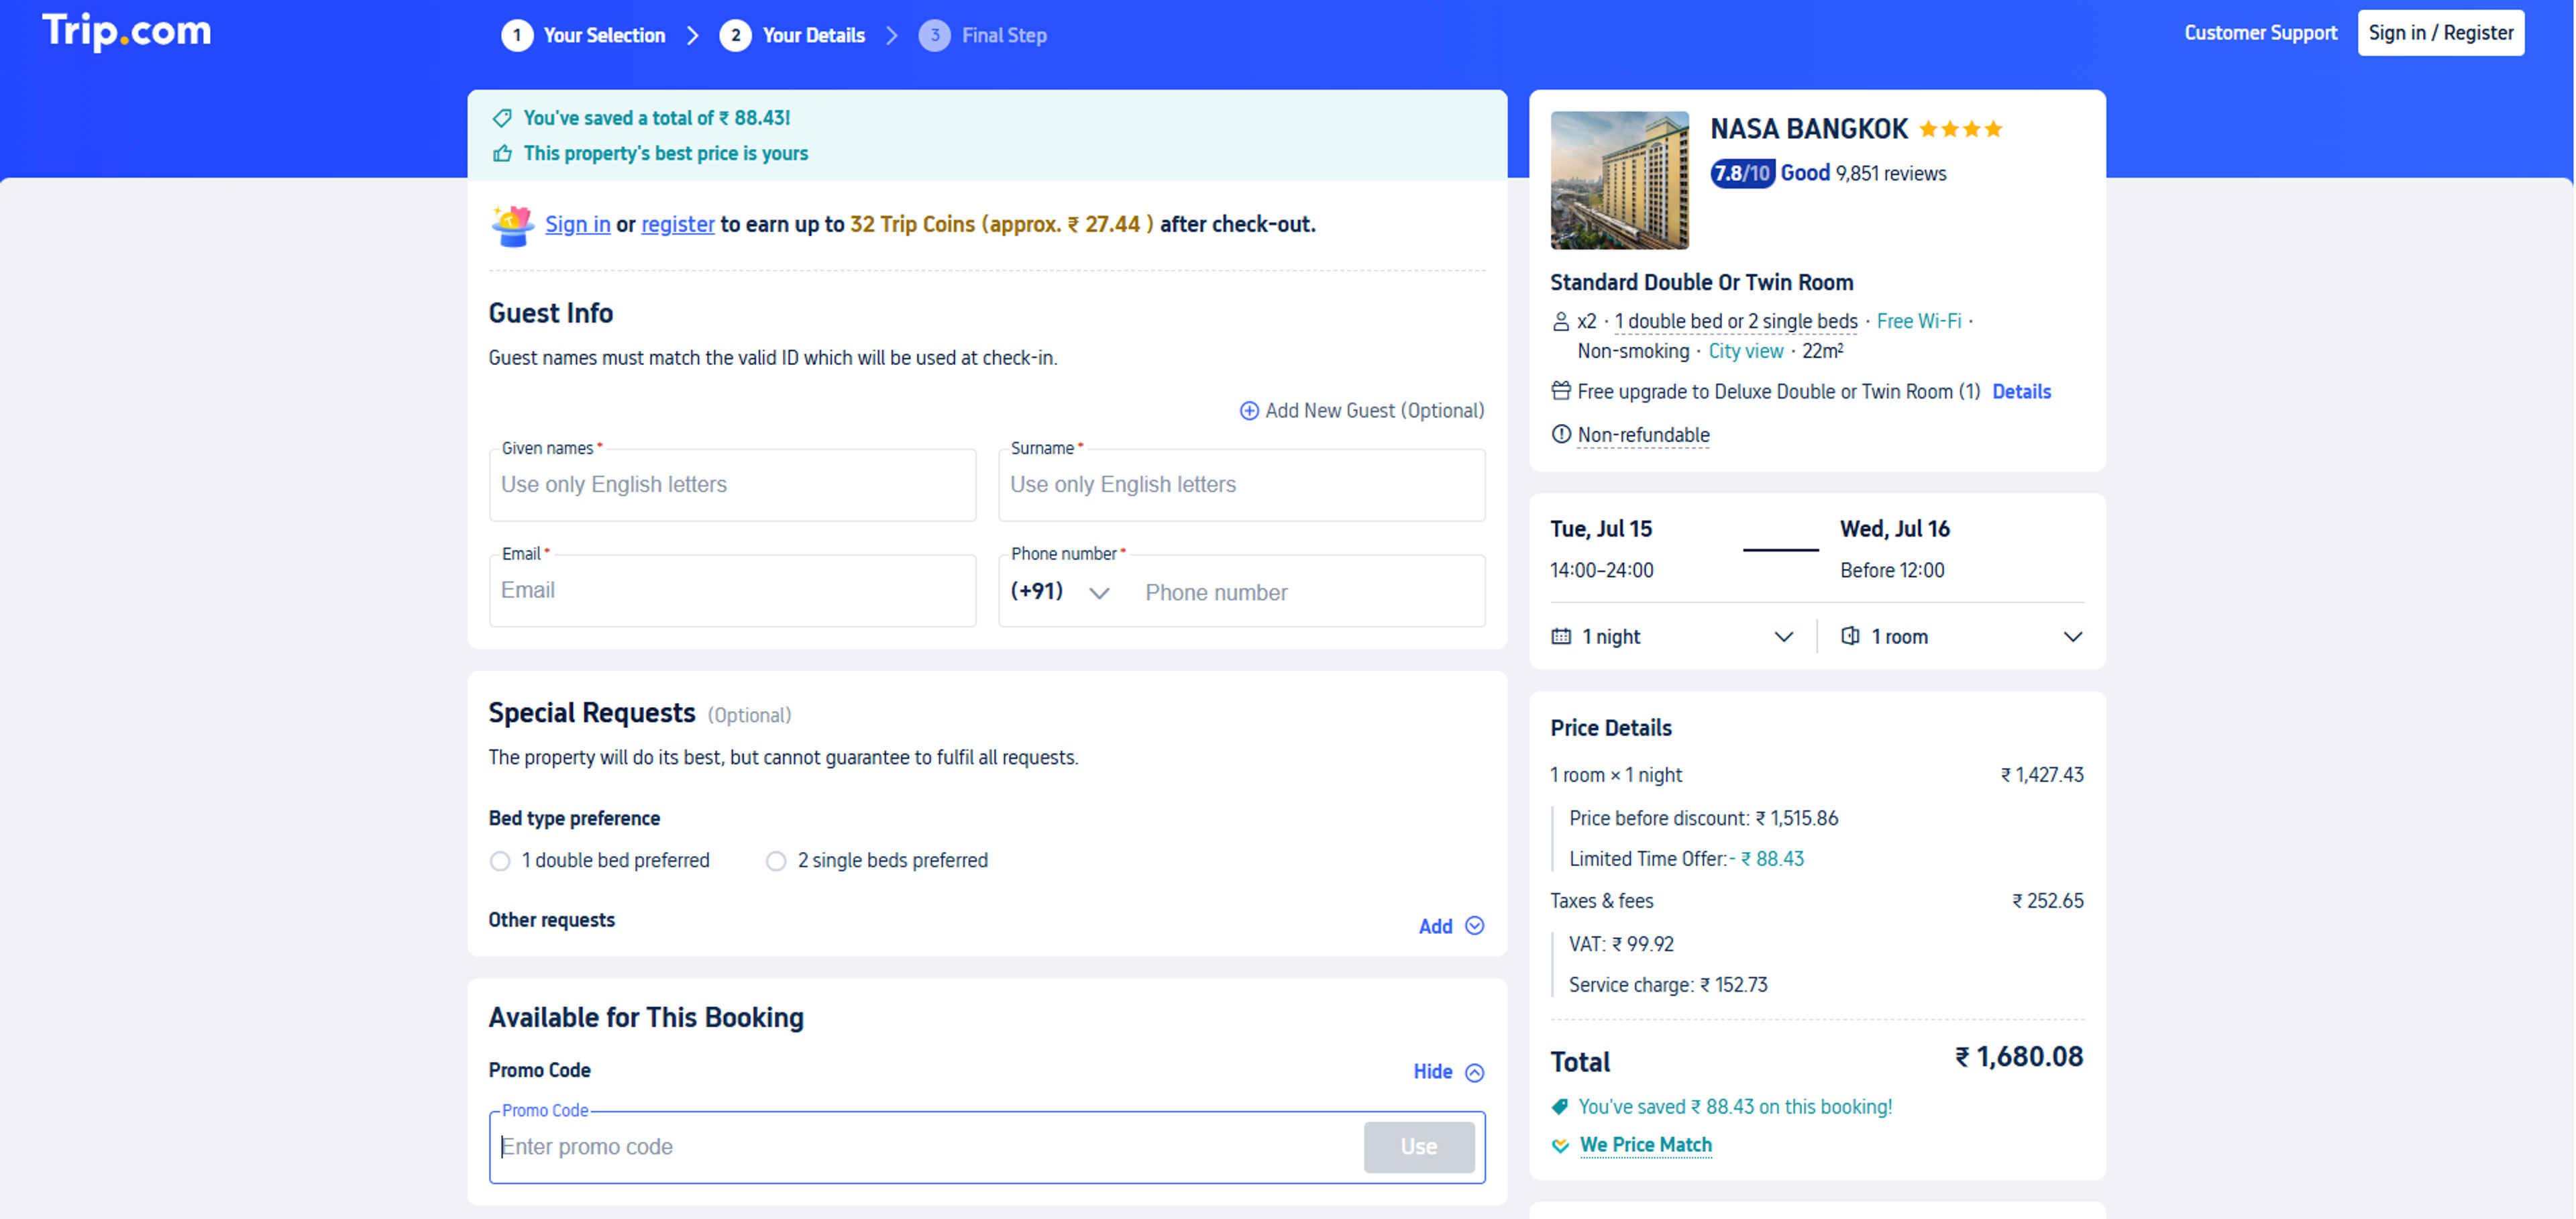Screen dimensions: 2576x1219
Task: Open Customer Support
Action: click(2260, 33)
